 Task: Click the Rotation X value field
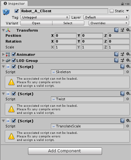(x=66, y=41)
